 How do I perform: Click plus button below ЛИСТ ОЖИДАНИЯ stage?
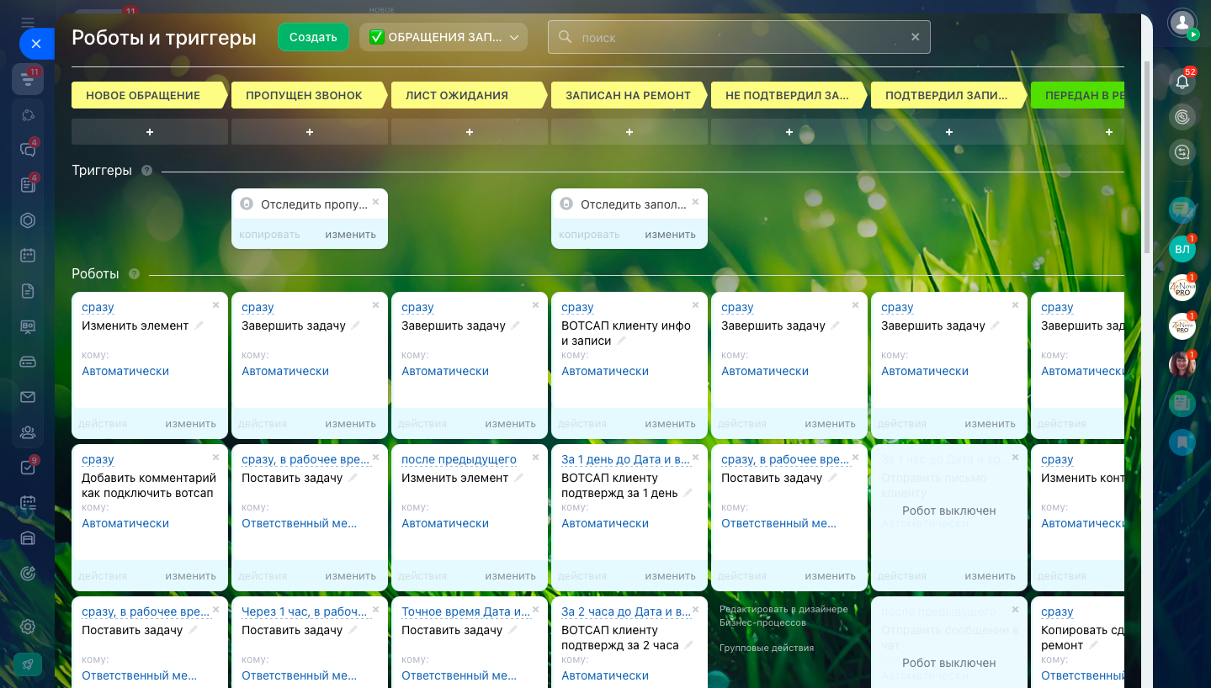click(x=470, y=132)
